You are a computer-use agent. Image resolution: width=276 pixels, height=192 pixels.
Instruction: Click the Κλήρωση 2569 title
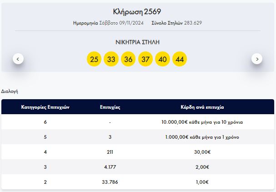pos(137,11)
